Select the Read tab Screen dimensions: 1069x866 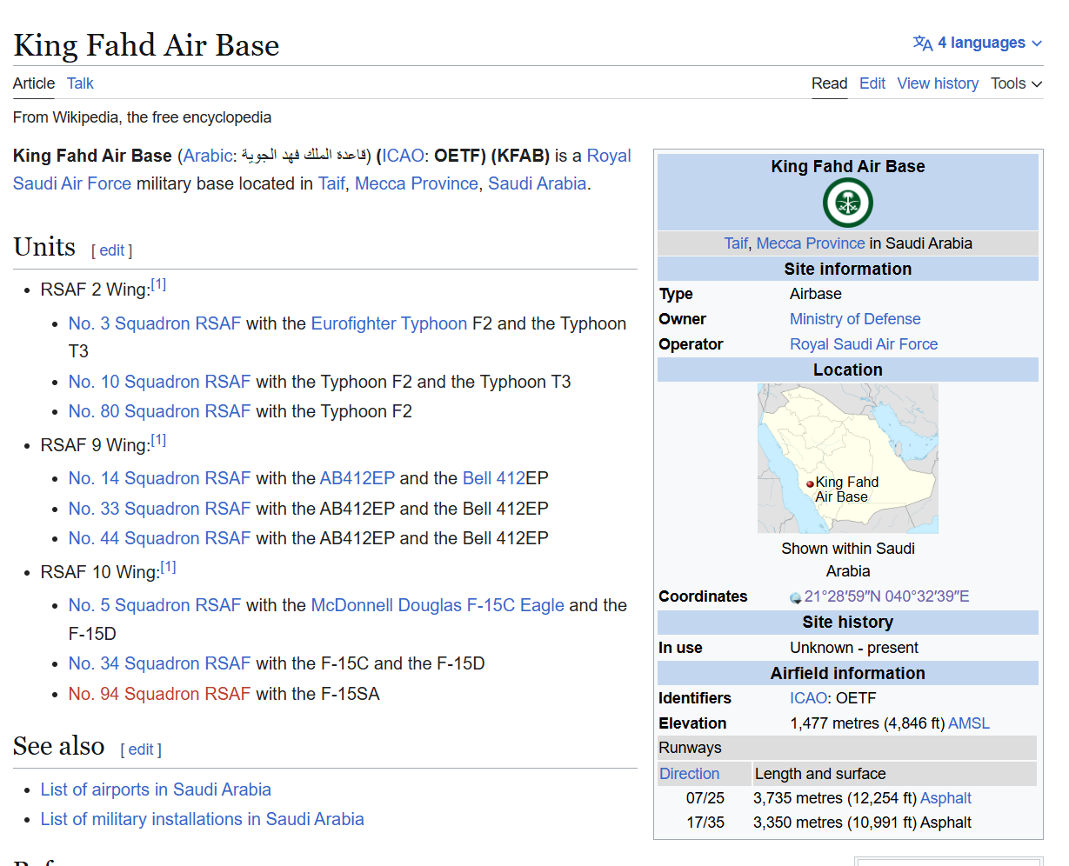[x=829, y=83]
